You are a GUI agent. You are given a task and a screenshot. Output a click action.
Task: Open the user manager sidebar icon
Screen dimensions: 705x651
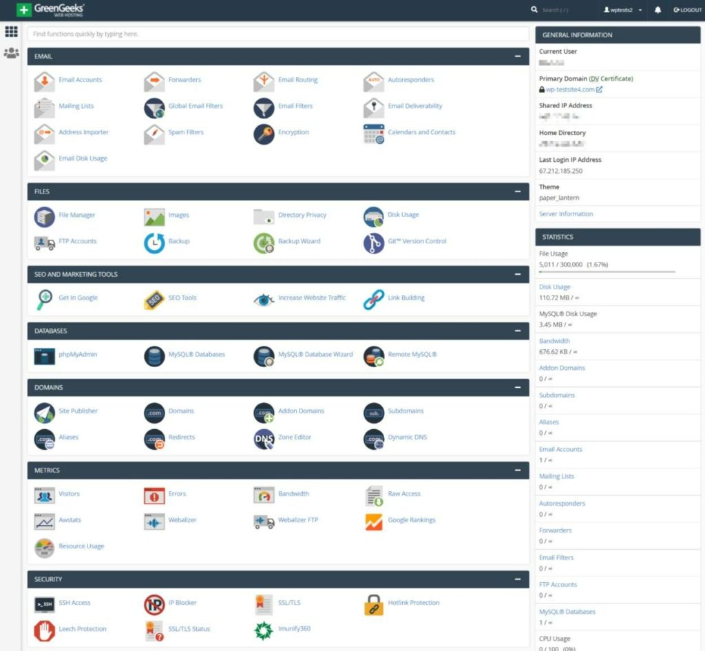tap(11, 53)
